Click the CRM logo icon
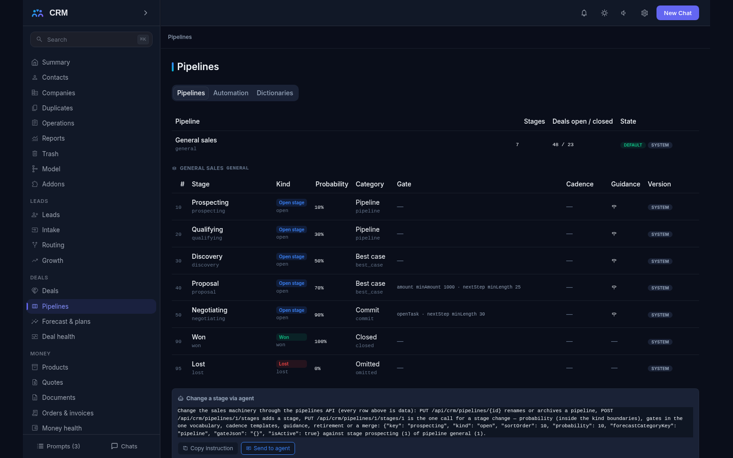The height and width of the screenshot is (458, 733). (38, 13)
